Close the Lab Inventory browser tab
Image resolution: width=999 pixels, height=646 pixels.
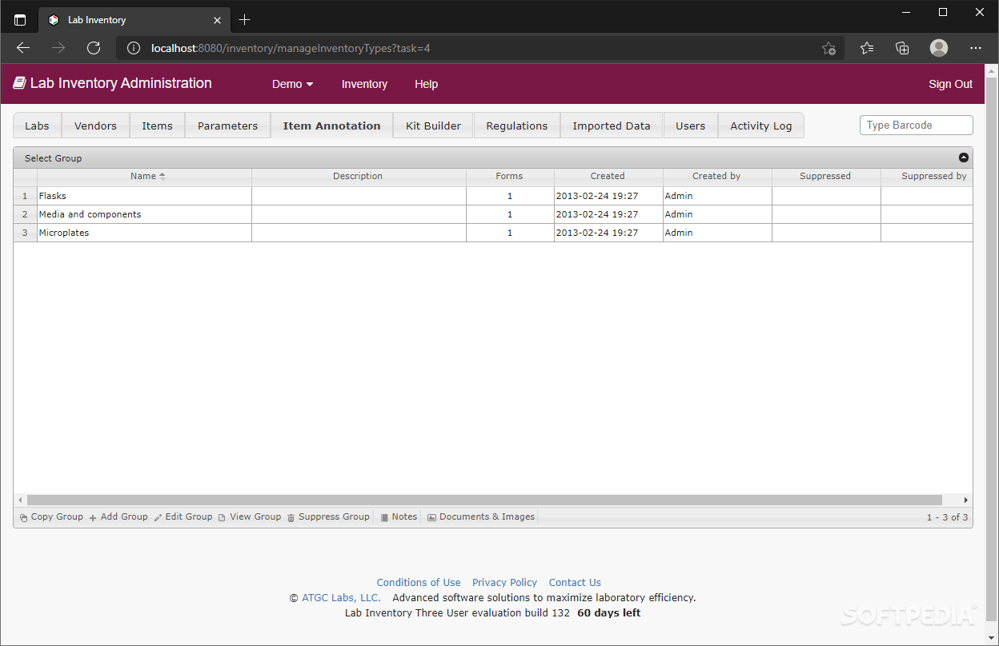pyautogui.click(x=217, y=20)
